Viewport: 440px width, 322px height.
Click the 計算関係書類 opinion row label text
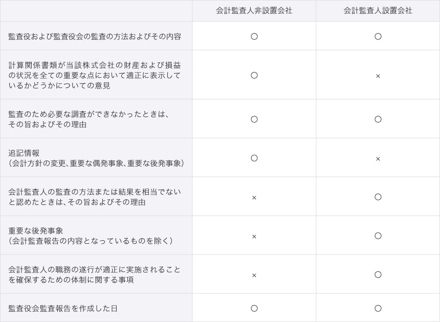click(x=95, y=75)
